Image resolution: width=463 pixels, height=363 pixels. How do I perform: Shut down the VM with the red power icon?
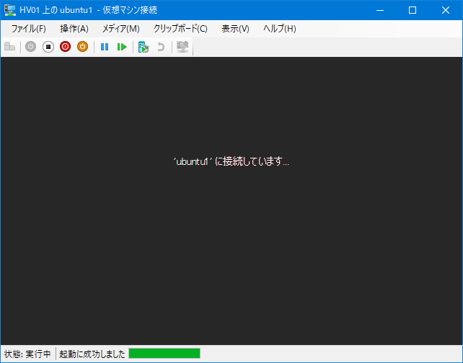(65, 47)
